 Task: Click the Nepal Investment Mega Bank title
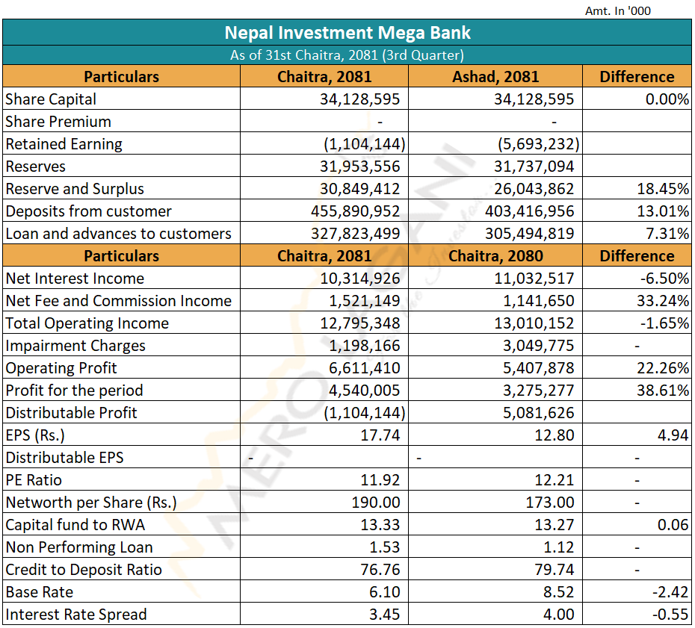pyautogui.click(x=347, y=33)
